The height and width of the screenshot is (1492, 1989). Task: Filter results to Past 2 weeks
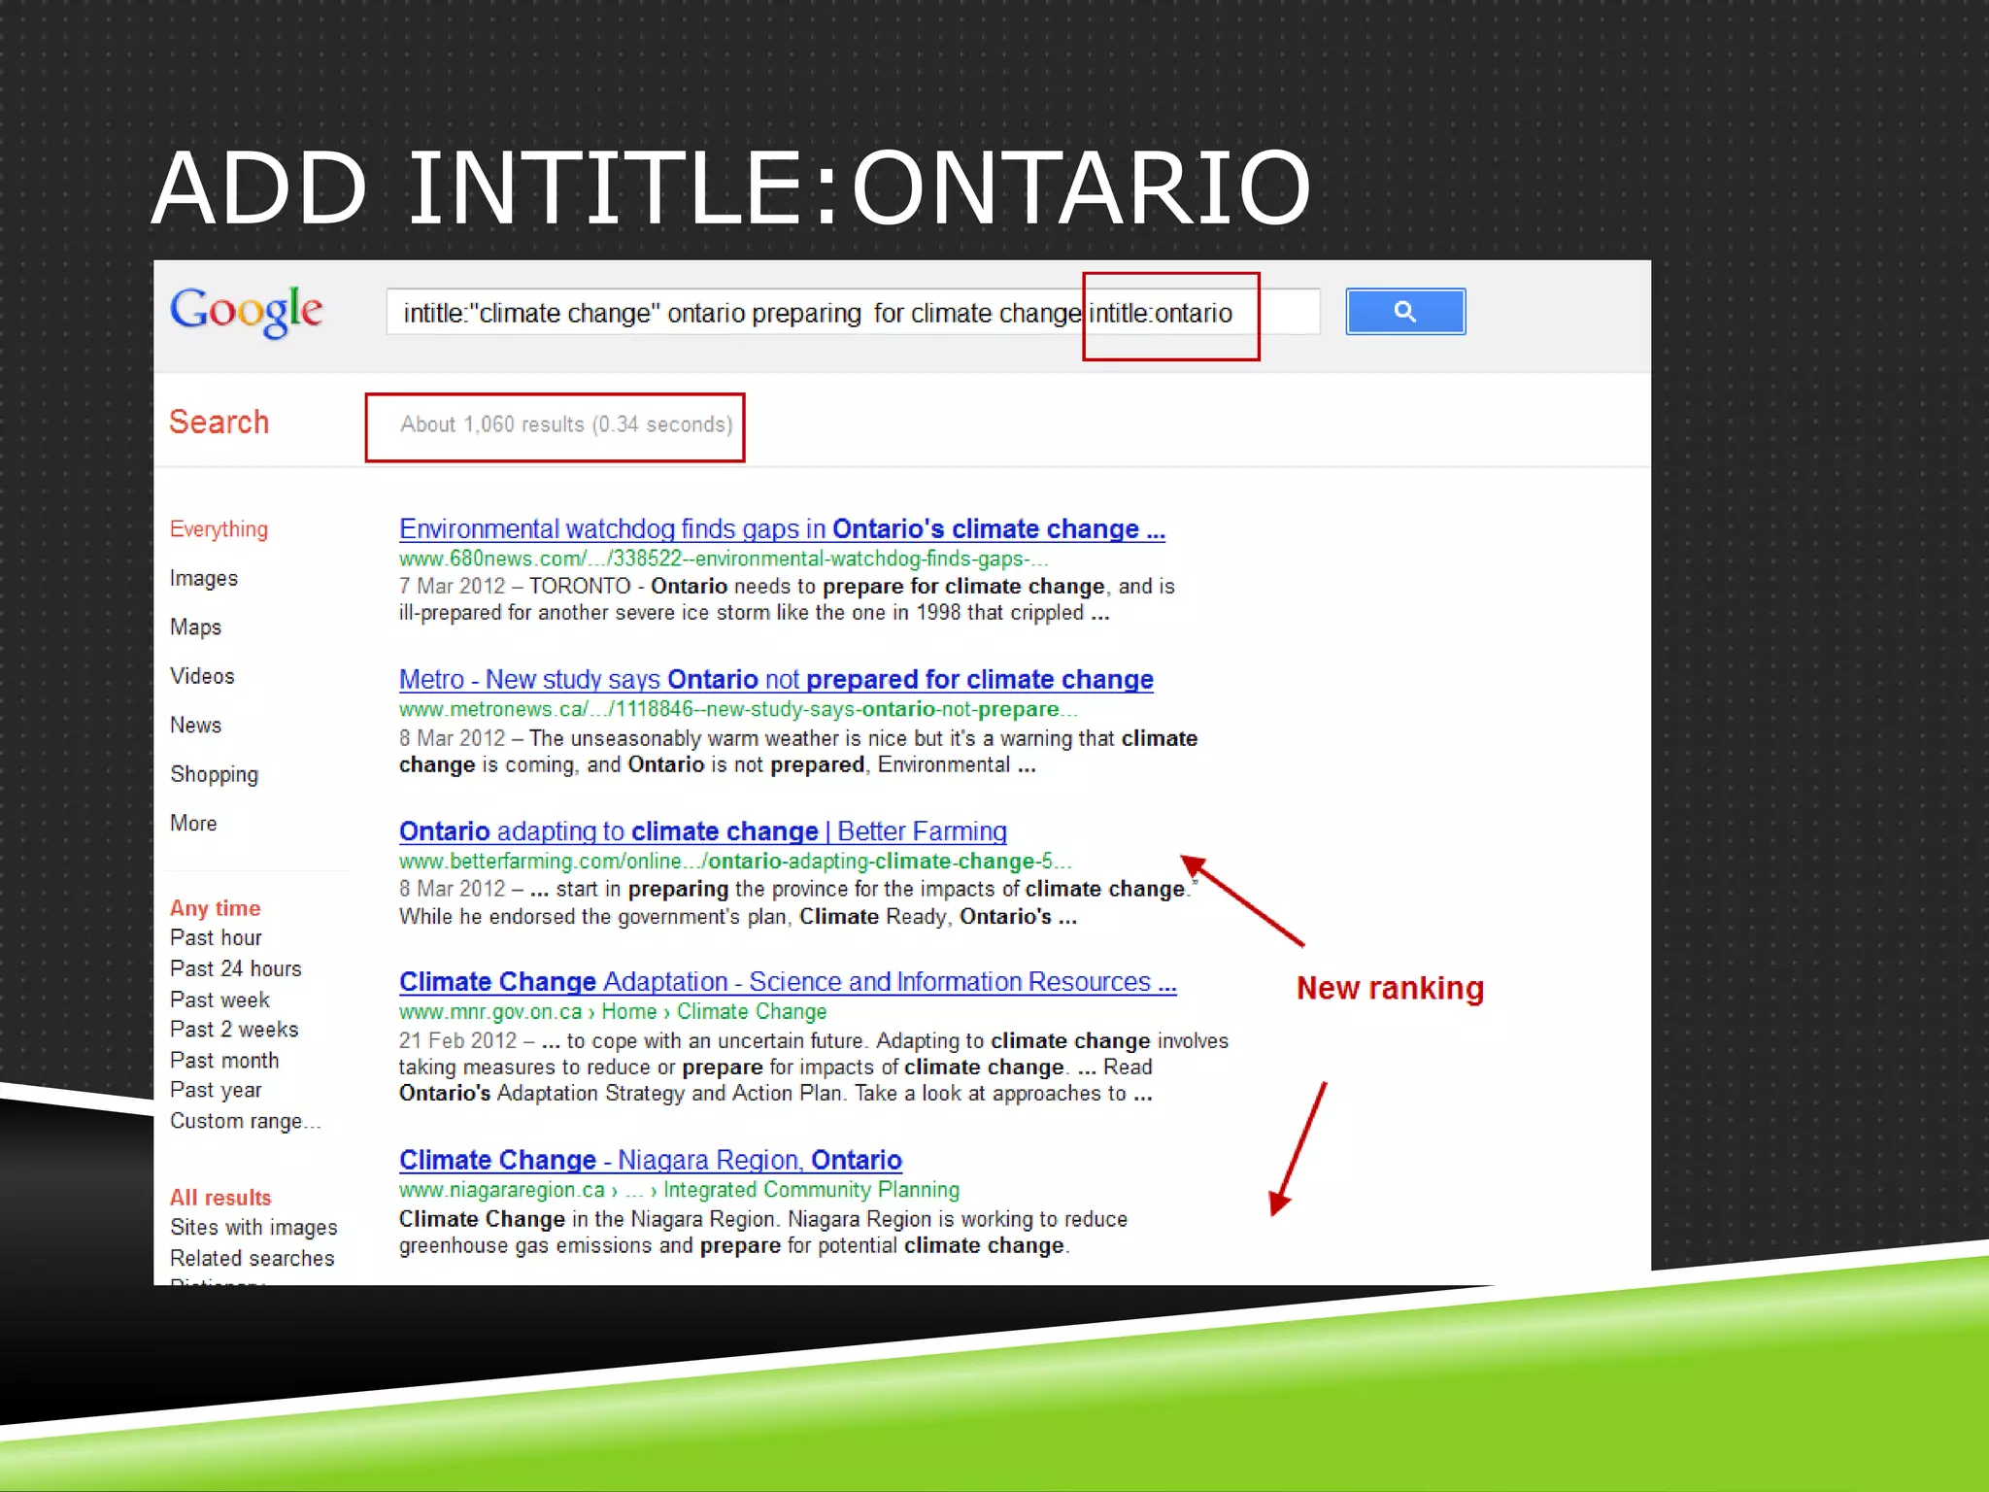[234, 1029]
